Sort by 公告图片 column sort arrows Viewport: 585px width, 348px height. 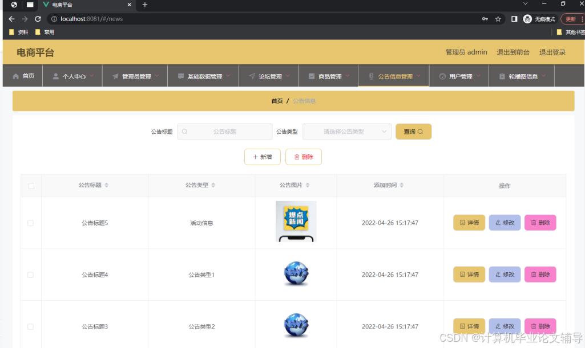[x=308, y=185]
